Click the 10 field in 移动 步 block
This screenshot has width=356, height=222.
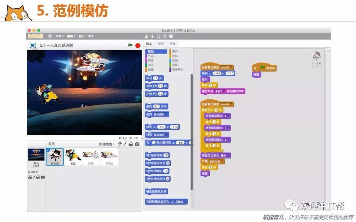[x=156, y=78]
